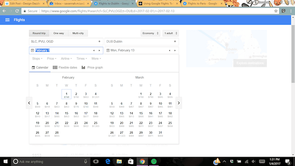Expand the More filter

pyautogui.click(x=96, y=59)
